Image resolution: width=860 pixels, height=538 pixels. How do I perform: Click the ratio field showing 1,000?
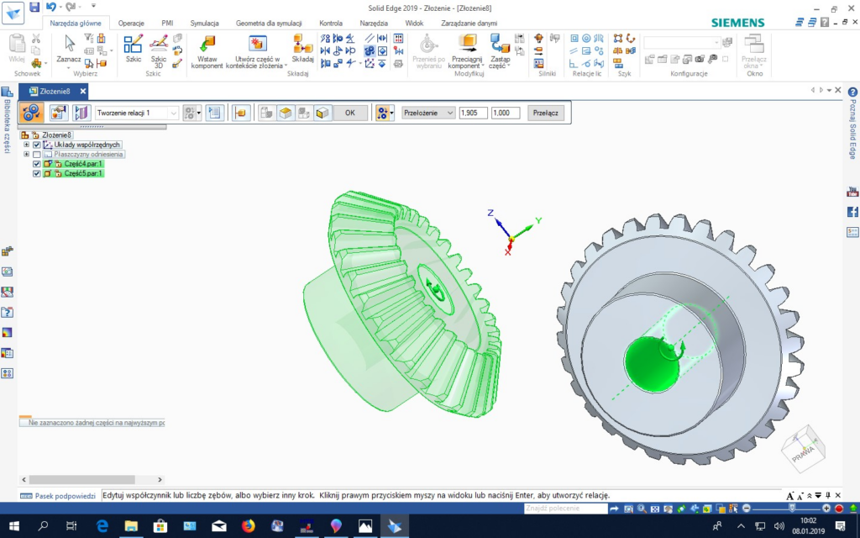coord(506,113)
